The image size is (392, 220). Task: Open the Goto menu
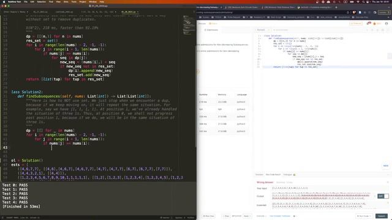click(66, 2)
